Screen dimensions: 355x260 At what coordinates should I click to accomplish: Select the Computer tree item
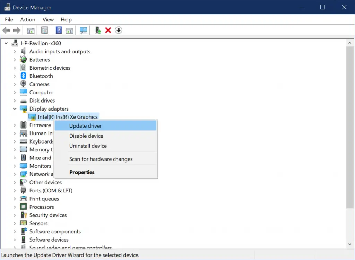tap(41, 93)
